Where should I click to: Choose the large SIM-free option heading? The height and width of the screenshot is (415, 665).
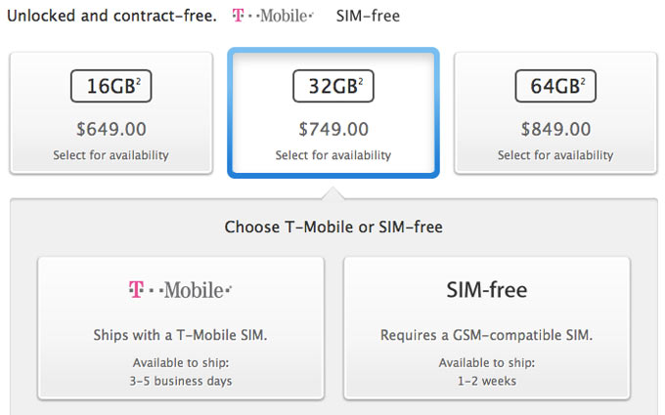click(x=486, y=290)
